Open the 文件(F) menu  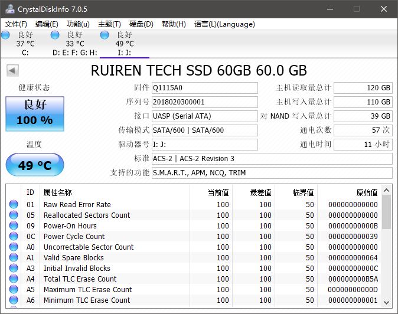click(x=16, y=24)
